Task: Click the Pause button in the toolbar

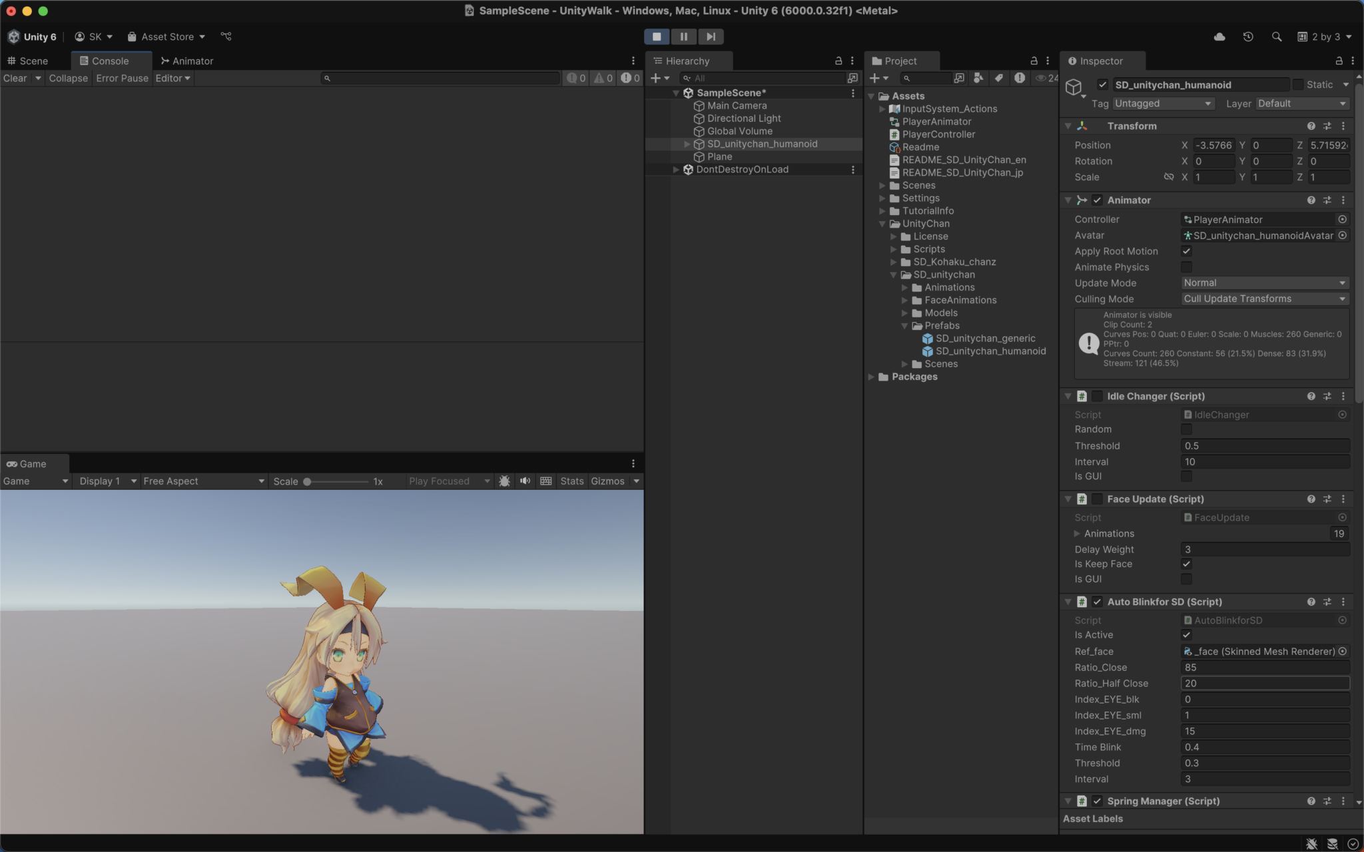Action: tap(684, 37)
